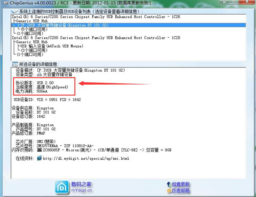Screen dimensions: 256x197
Task: Click the globe icon beside the online resource URL
Action: pyautogui.click(x=39, y=158)
